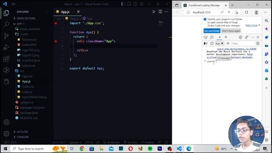Image resolution: width=272 pixels, height=153 pixels.
Task: Click the Prettier status bar item
Action: (147, 142)
